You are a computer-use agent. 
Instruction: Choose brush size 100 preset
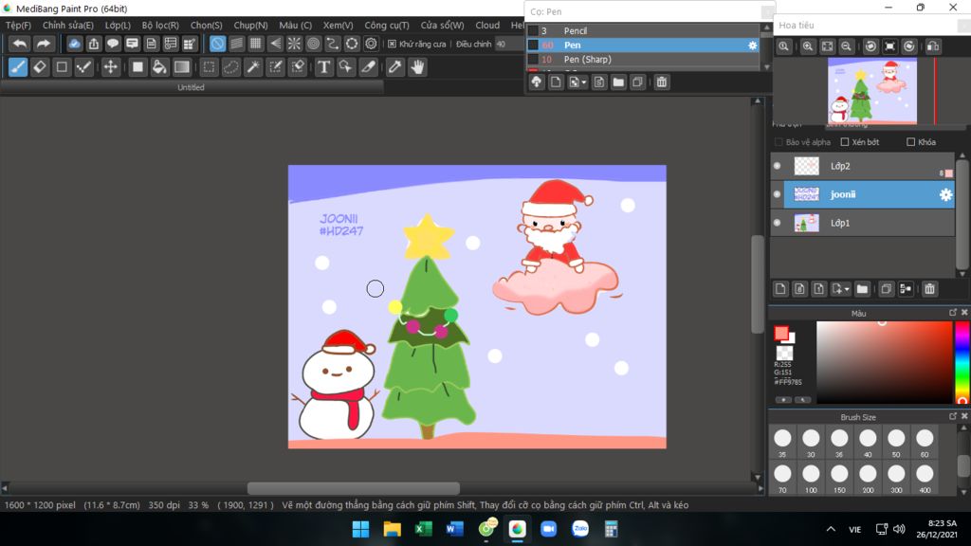811,478
